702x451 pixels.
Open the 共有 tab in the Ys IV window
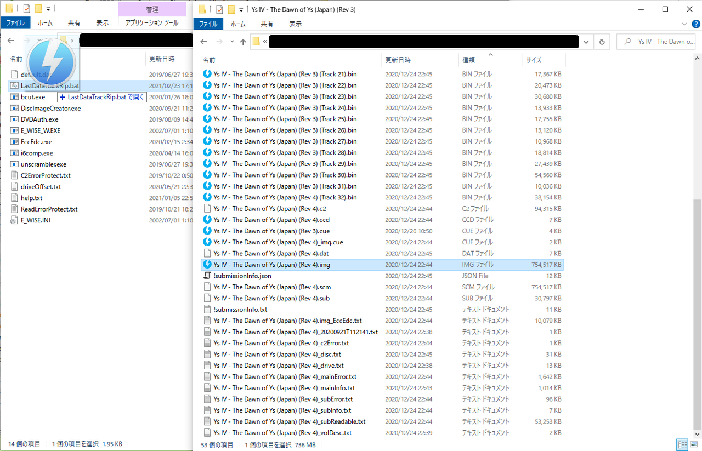pos(267,24)
